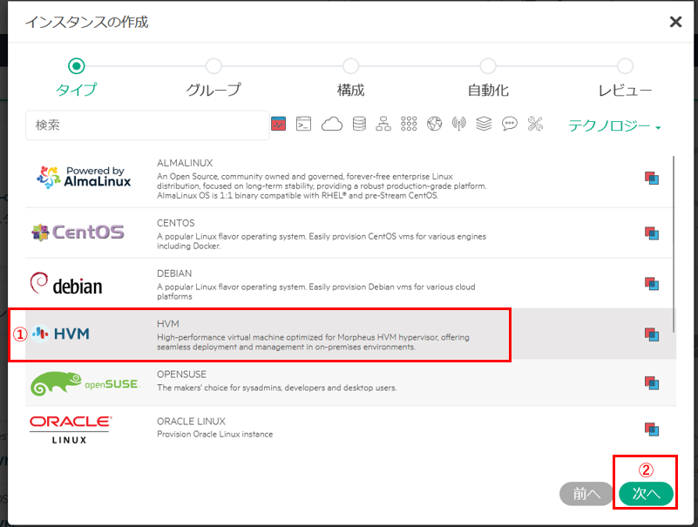Click the debian logo
The height and width of the screenshot is (527, 698).
(66, 283)
